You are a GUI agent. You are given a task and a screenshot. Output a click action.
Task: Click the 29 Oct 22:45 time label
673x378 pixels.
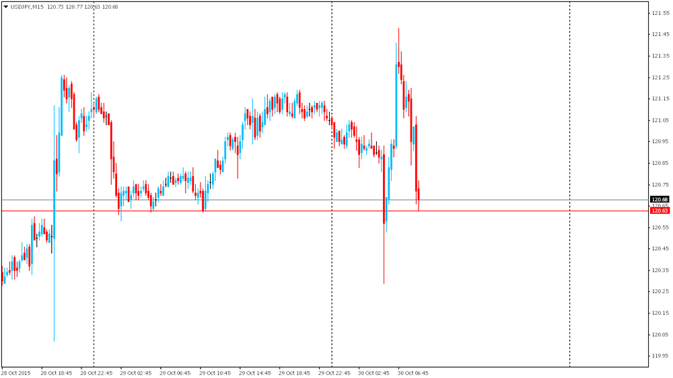coord(334,373)
